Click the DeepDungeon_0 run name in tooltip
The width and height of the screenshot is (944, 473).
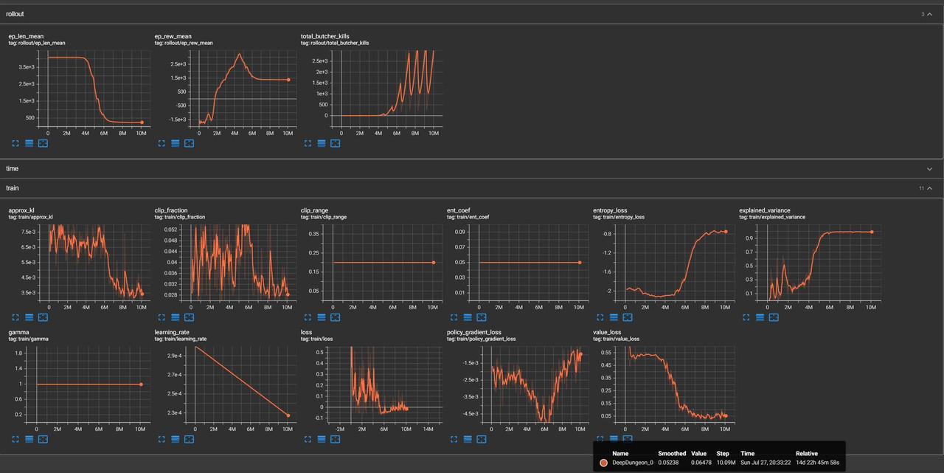coord(633,463)
